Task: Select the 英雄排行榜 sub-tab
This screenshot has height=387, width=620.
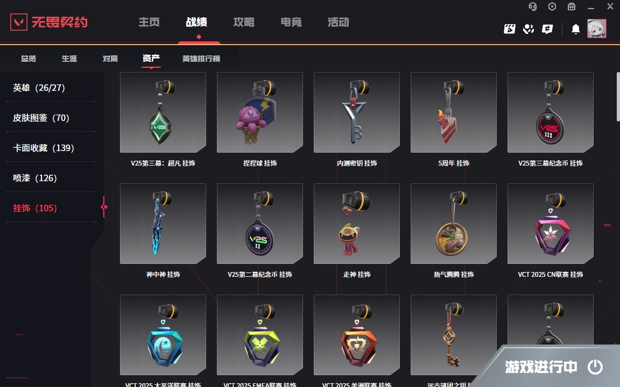Action: [201, 59]
